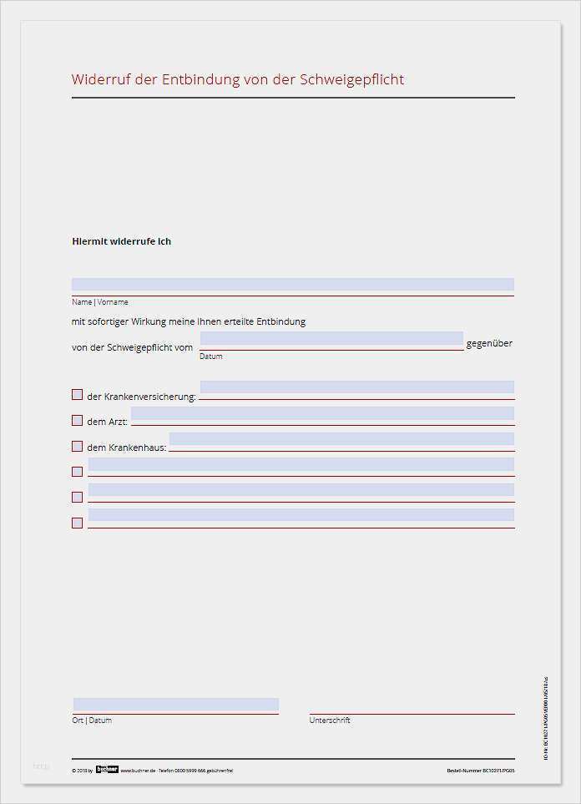Tick the 'dem Arzt' checkbox
Viewport: 581px width, 804px height.
(x=77, y=421)
